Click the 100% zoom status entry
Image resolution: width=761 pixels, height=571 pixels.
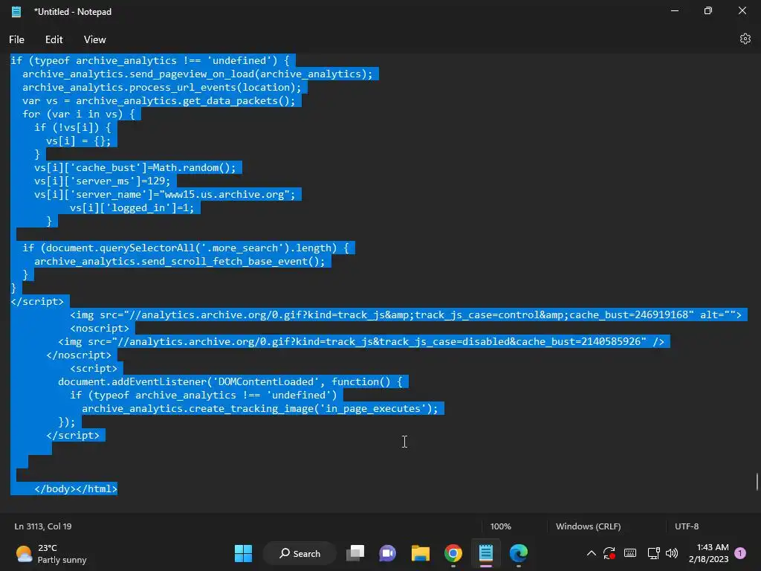[500, 526]
